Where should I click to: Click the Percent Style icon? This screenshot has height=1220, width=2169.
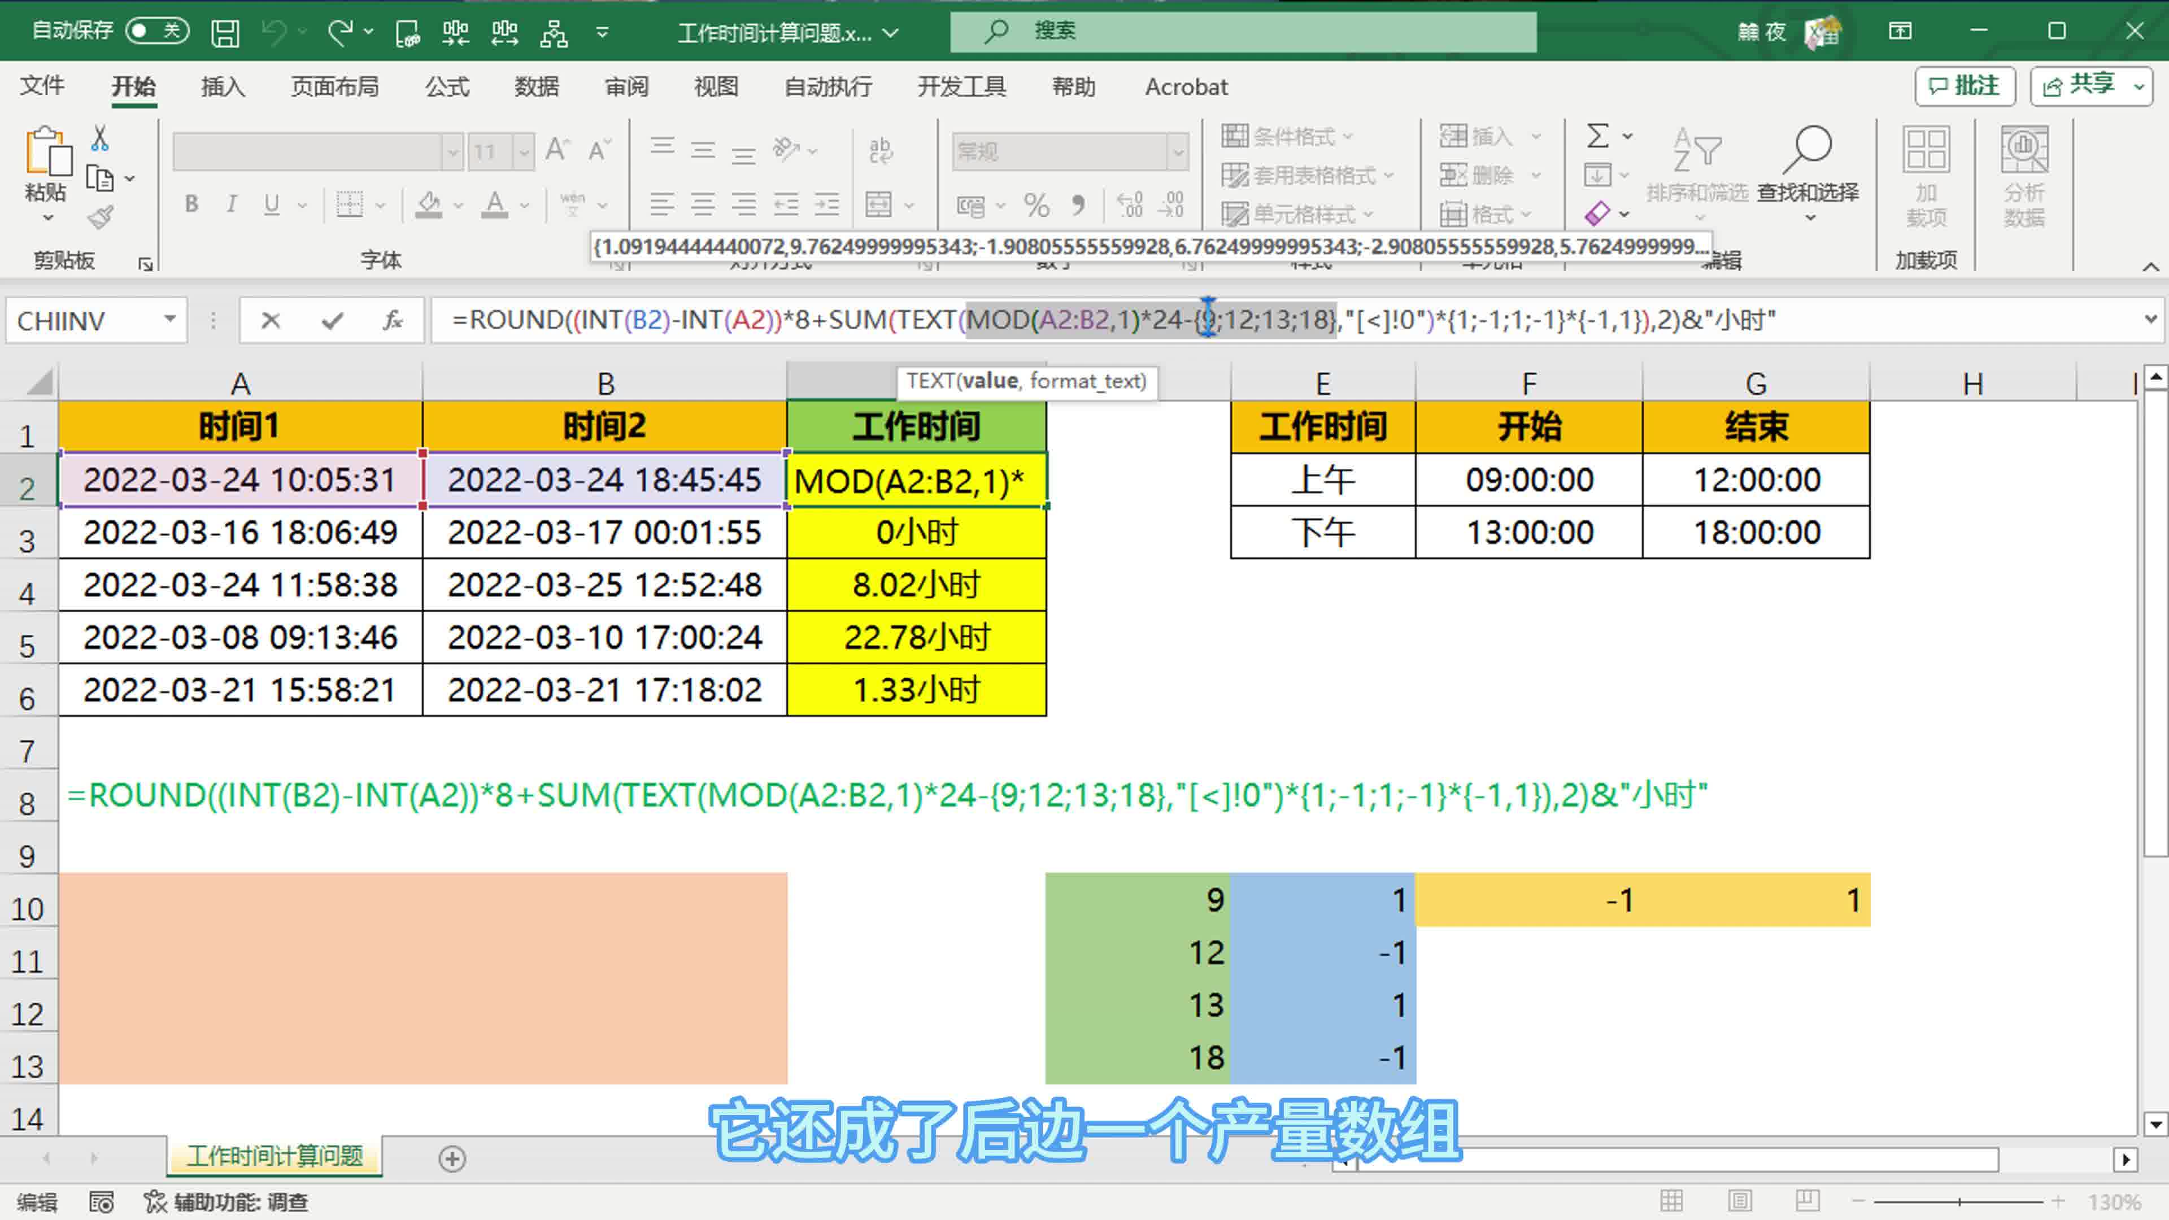pyautogui.click(x=1036, y=204)
